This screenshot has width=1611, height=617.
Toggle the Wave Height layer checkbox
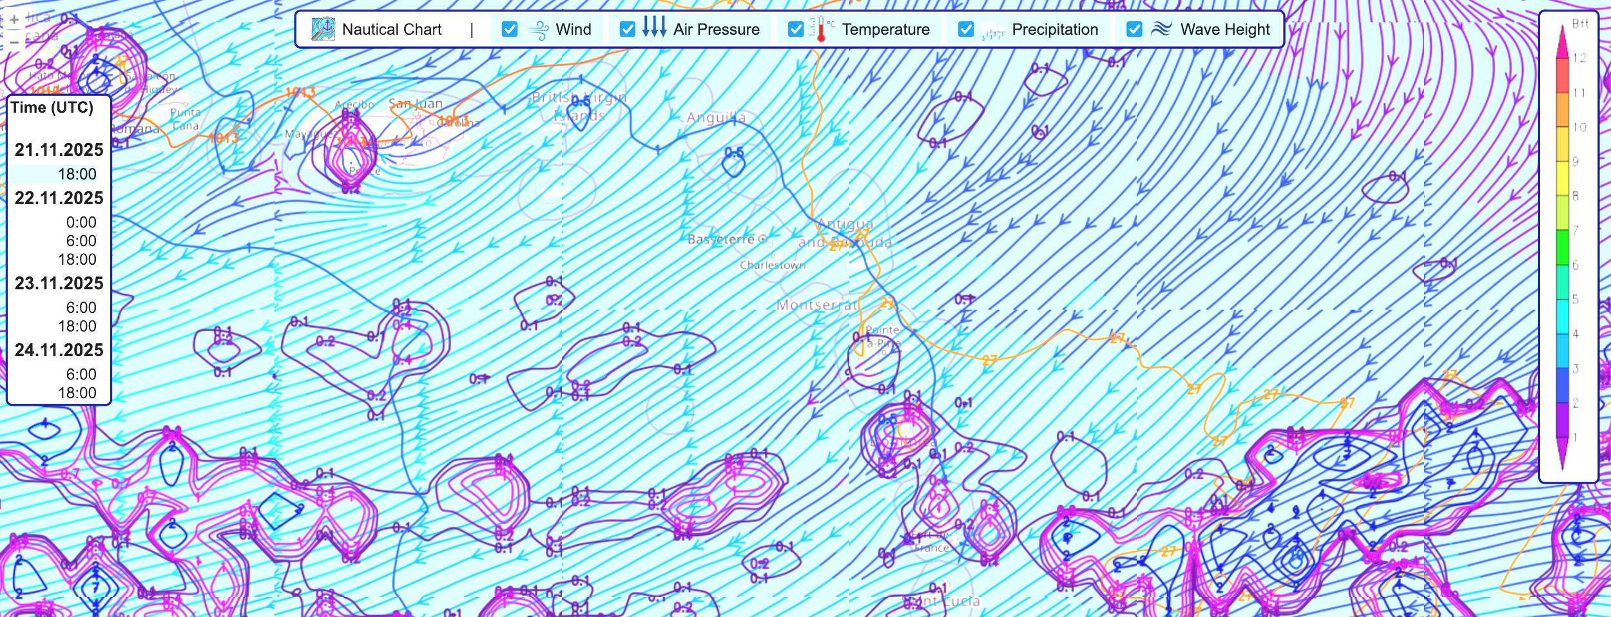point(1134,29)
